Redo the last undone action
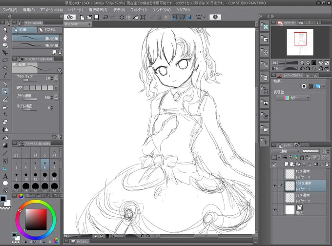This screenshot has width=332, height=246. [x=113, y=18]
